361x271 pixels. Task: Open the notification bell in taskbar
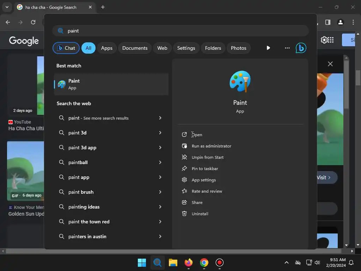coord(351,263)
